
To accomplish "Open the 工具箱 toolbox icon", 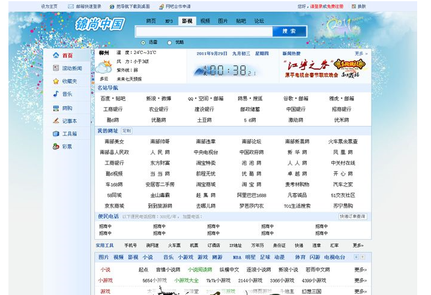I will (56, 134).
